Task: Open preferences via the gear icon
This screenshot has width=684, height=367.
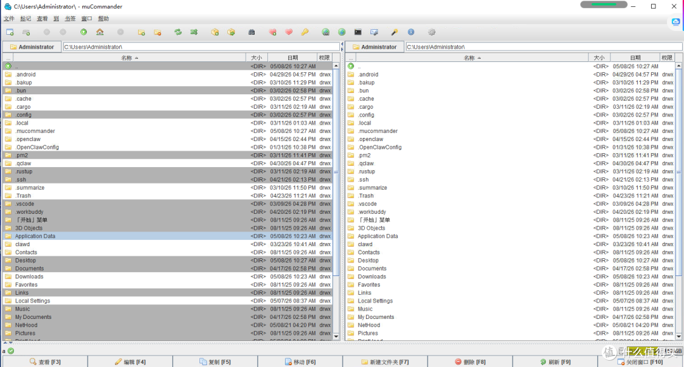Action: pyautogui.click(x=432, y=32)
